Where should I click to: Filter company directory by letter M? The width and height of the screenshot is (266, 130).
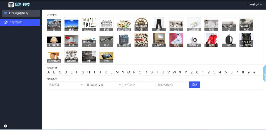[117, 72]
